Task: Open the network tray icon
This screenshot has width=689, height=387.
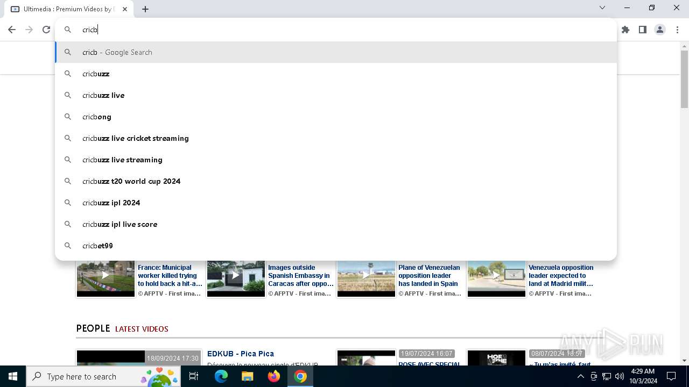Action: click(x=607, y=376)
